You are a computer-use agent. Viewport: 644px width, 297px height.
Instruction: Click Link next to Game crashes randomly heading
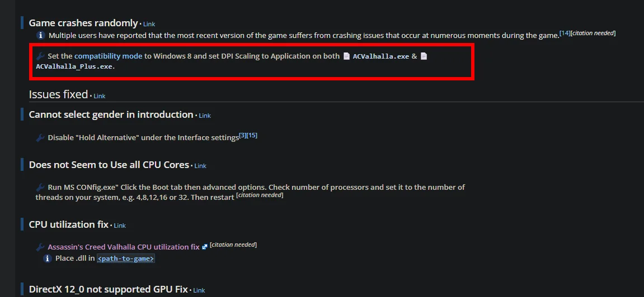(149, 24)
